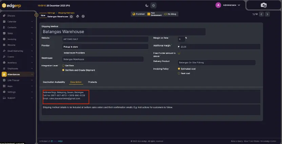Open the Administrator user dropdown
Viewport: 282px width, 144px height.
[228, 5]
